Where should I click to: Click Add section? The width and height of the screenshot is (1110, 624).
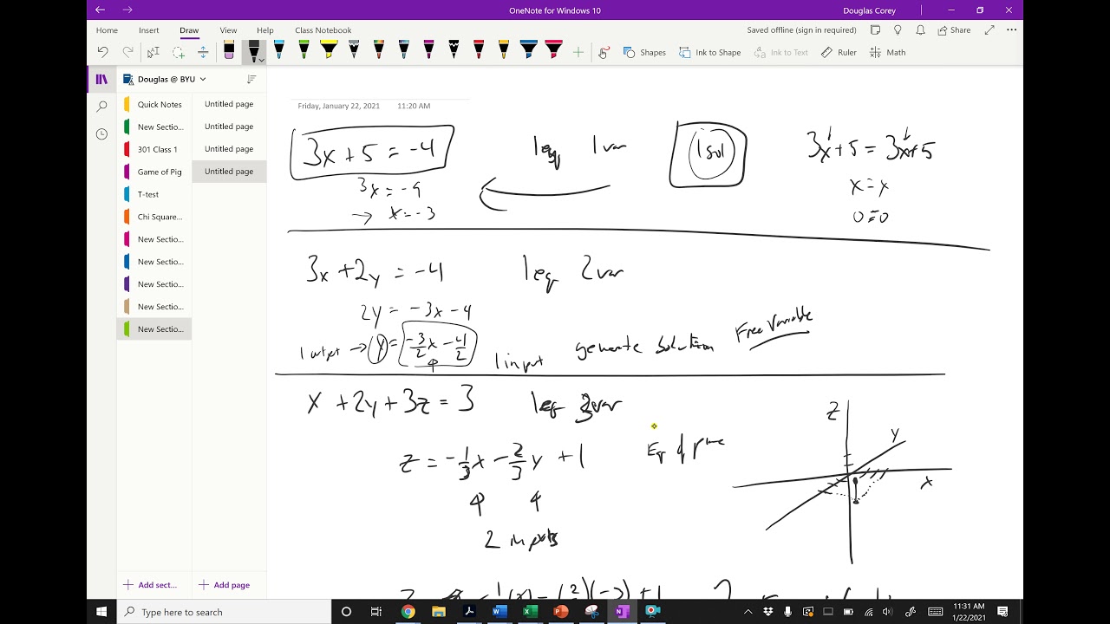[150, 585]
